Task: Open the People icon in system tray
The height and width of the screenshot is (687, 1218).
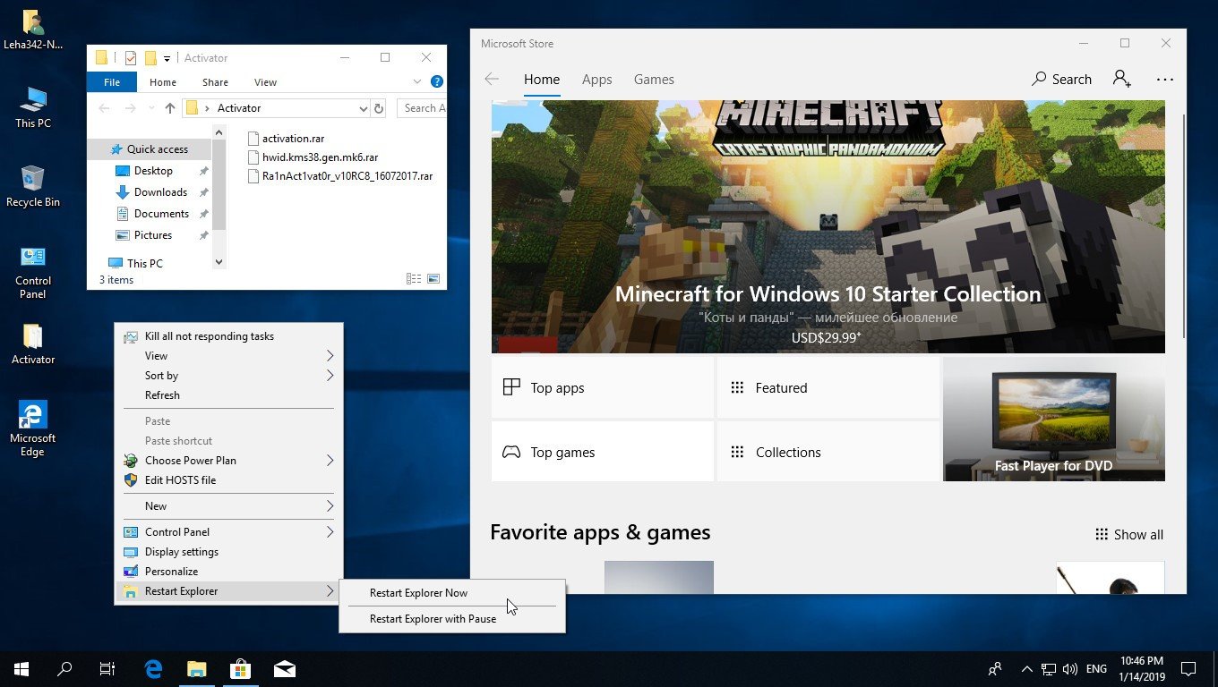Action: [x=994, y=668]
